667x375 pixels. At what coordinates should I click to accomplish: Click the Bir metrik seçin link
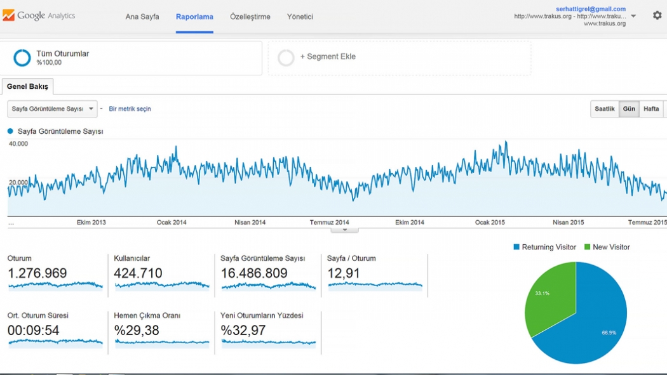coord(130,109)
